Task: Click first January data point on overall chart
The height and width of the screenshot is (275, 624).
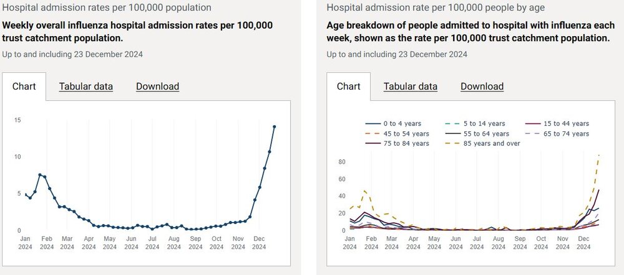Action: coord(25,195)
